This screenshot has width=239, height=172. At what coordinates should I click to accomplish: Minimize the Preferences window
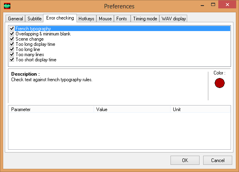(202, 5)
